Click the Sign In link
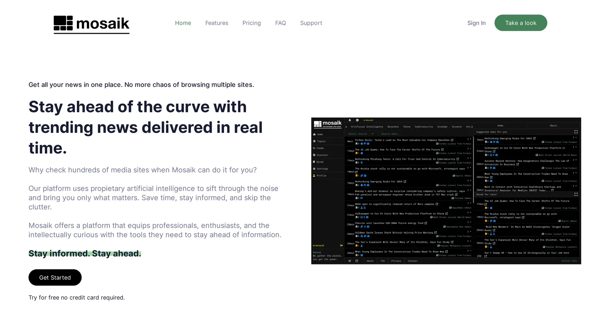This screenshot has width=599, height=312. [x=477, y=23]
